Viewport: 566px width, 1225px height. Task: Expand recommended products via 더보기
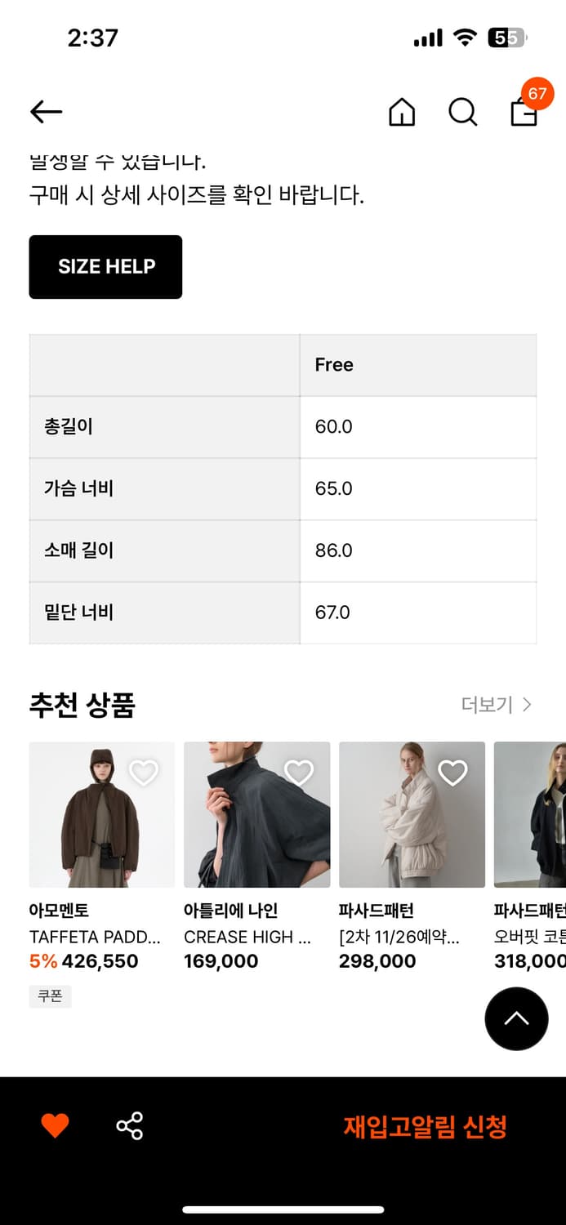tap(496, 705)
